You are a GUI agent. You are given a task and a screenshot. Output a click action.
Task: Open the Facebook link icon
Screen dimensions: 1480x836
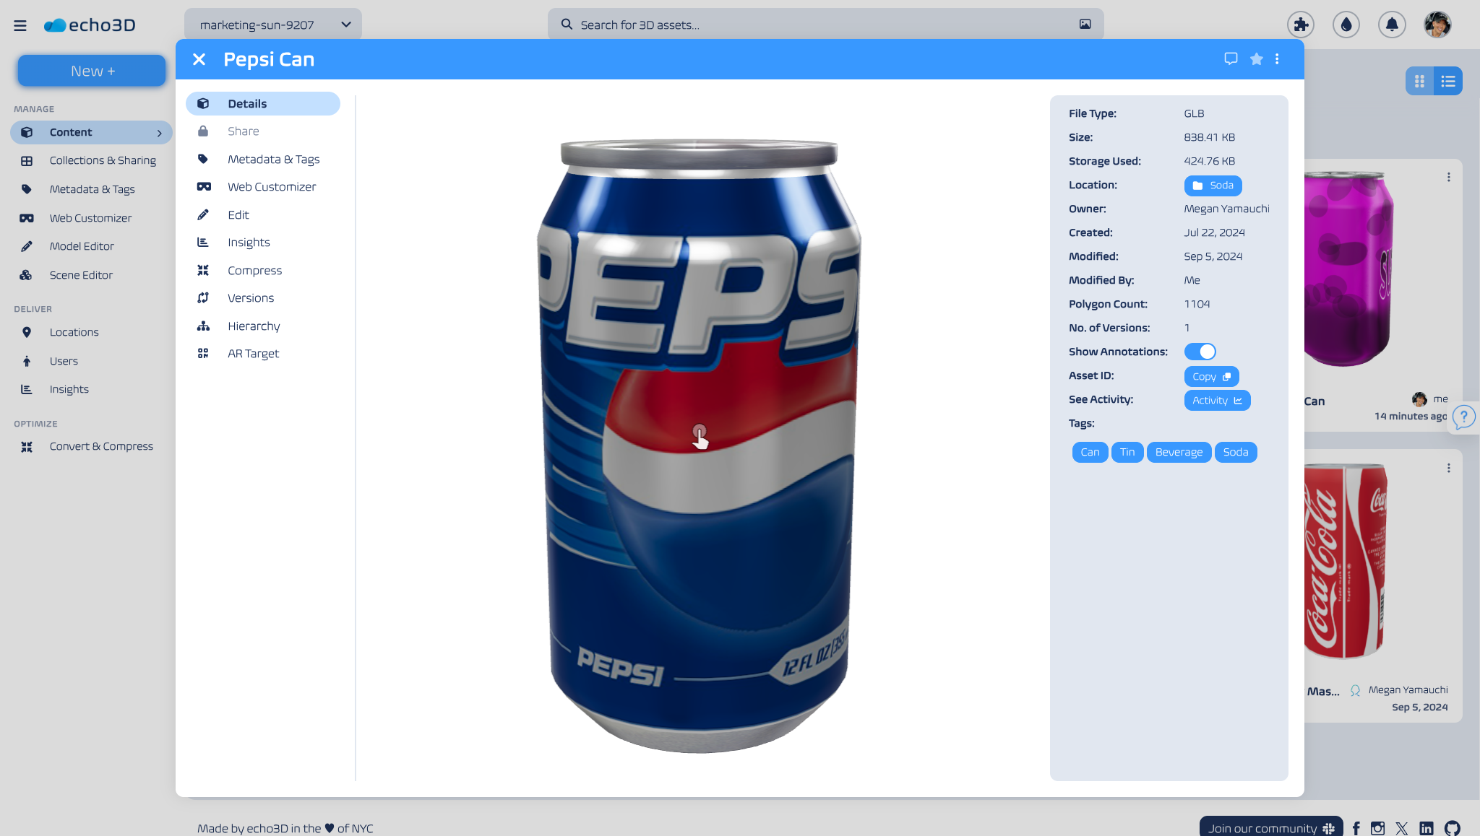pyautogui.click(x=1356, y=828)
